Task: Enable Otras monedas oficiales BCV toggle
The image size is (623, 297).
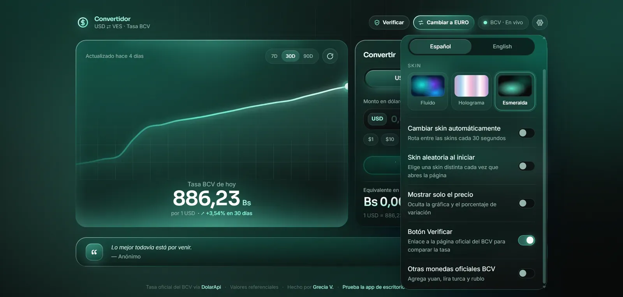Action: click(526, 274)
